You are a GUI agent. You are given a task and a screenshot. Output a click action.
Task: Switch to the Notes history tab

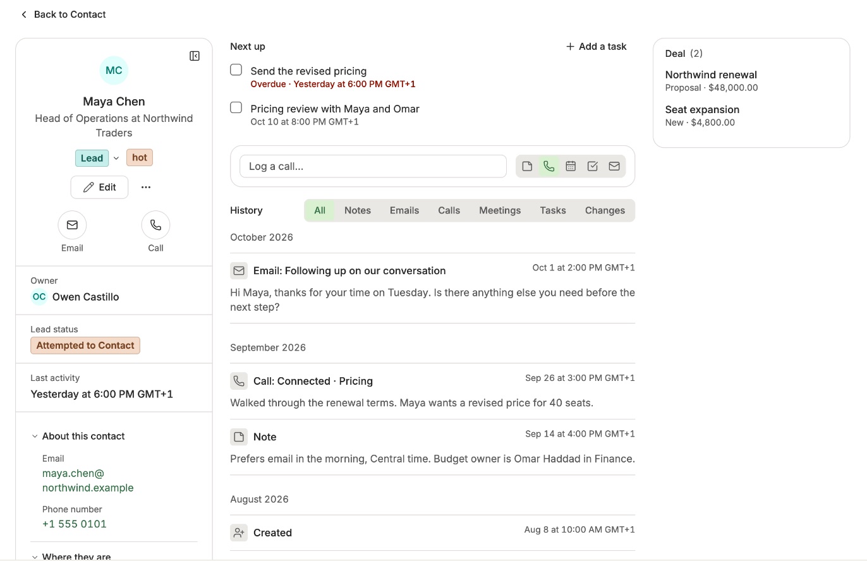[358, 210]
